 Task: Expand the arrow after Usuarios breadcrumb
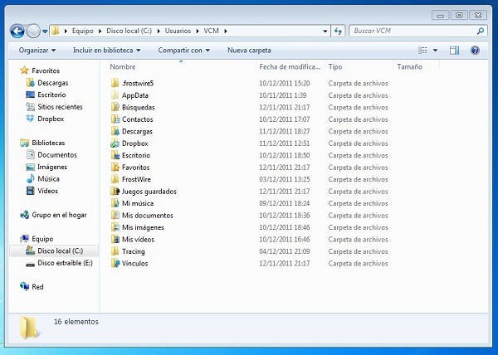[198, 31]
